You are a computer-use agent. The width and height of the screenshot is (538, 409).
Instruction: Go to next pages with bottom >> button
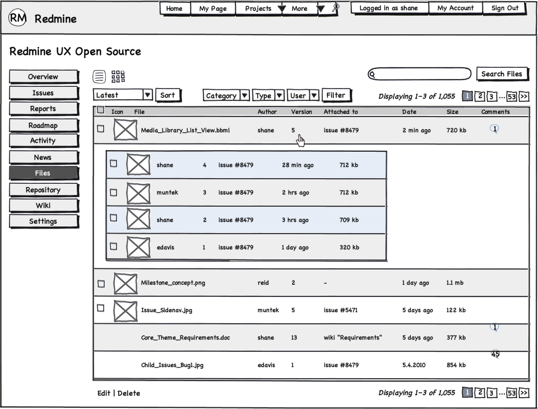[523, 393]
